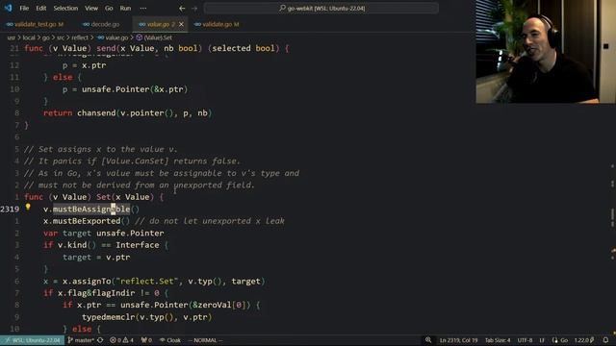Click the lightbulb code action icon

(x=28, y=207)
